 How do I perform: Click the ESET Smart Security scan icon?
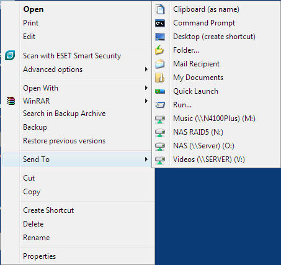(10, 55)
